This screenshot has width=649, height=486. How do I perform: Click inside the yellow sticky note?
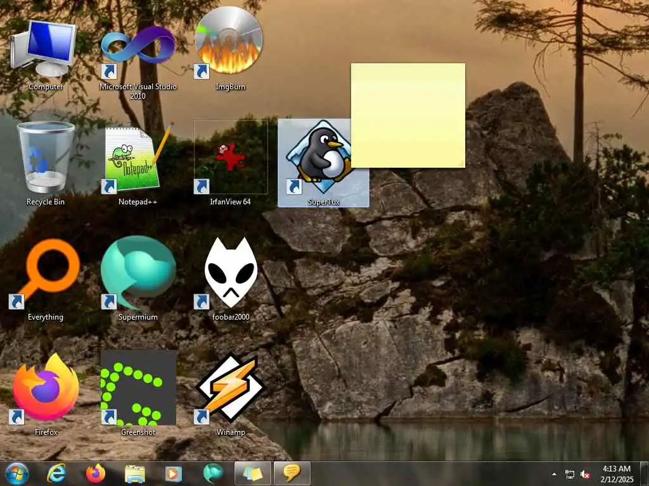(408, 115)
